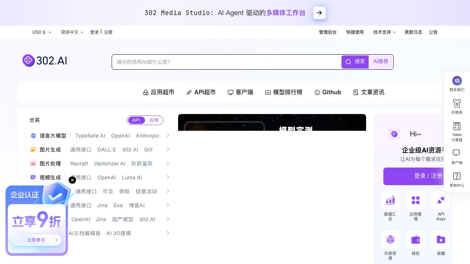
Task: Open the Token 计算器 icon
Action: coord(457,126)
